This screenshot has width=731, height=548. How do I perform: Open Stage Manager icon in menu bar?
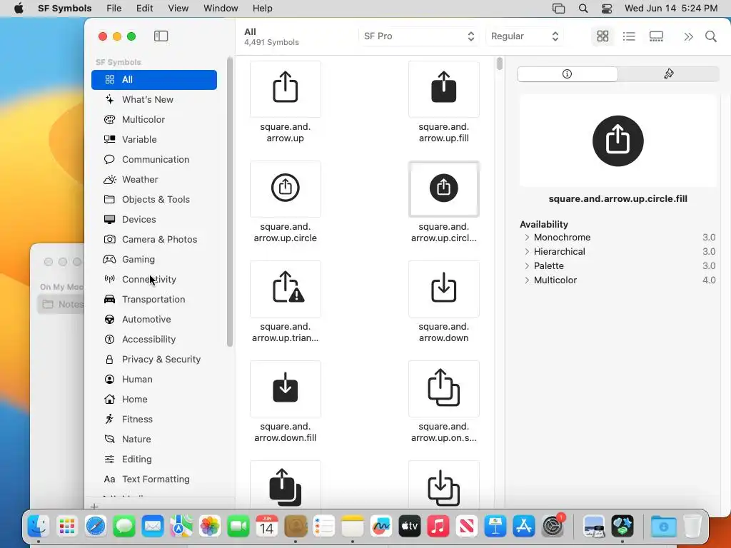(x=558, y=9)
